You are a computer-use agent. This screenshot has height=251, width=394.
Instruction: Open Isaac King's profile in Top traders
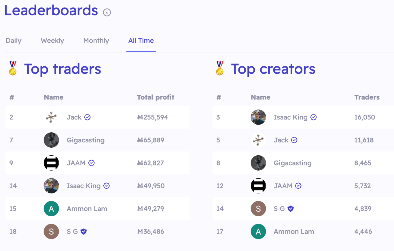[84, 186]
